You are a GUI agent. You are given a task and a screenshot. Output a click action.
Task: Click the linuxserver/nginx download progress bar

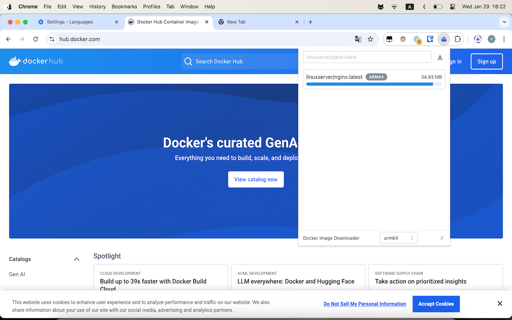tap(374, 84)
